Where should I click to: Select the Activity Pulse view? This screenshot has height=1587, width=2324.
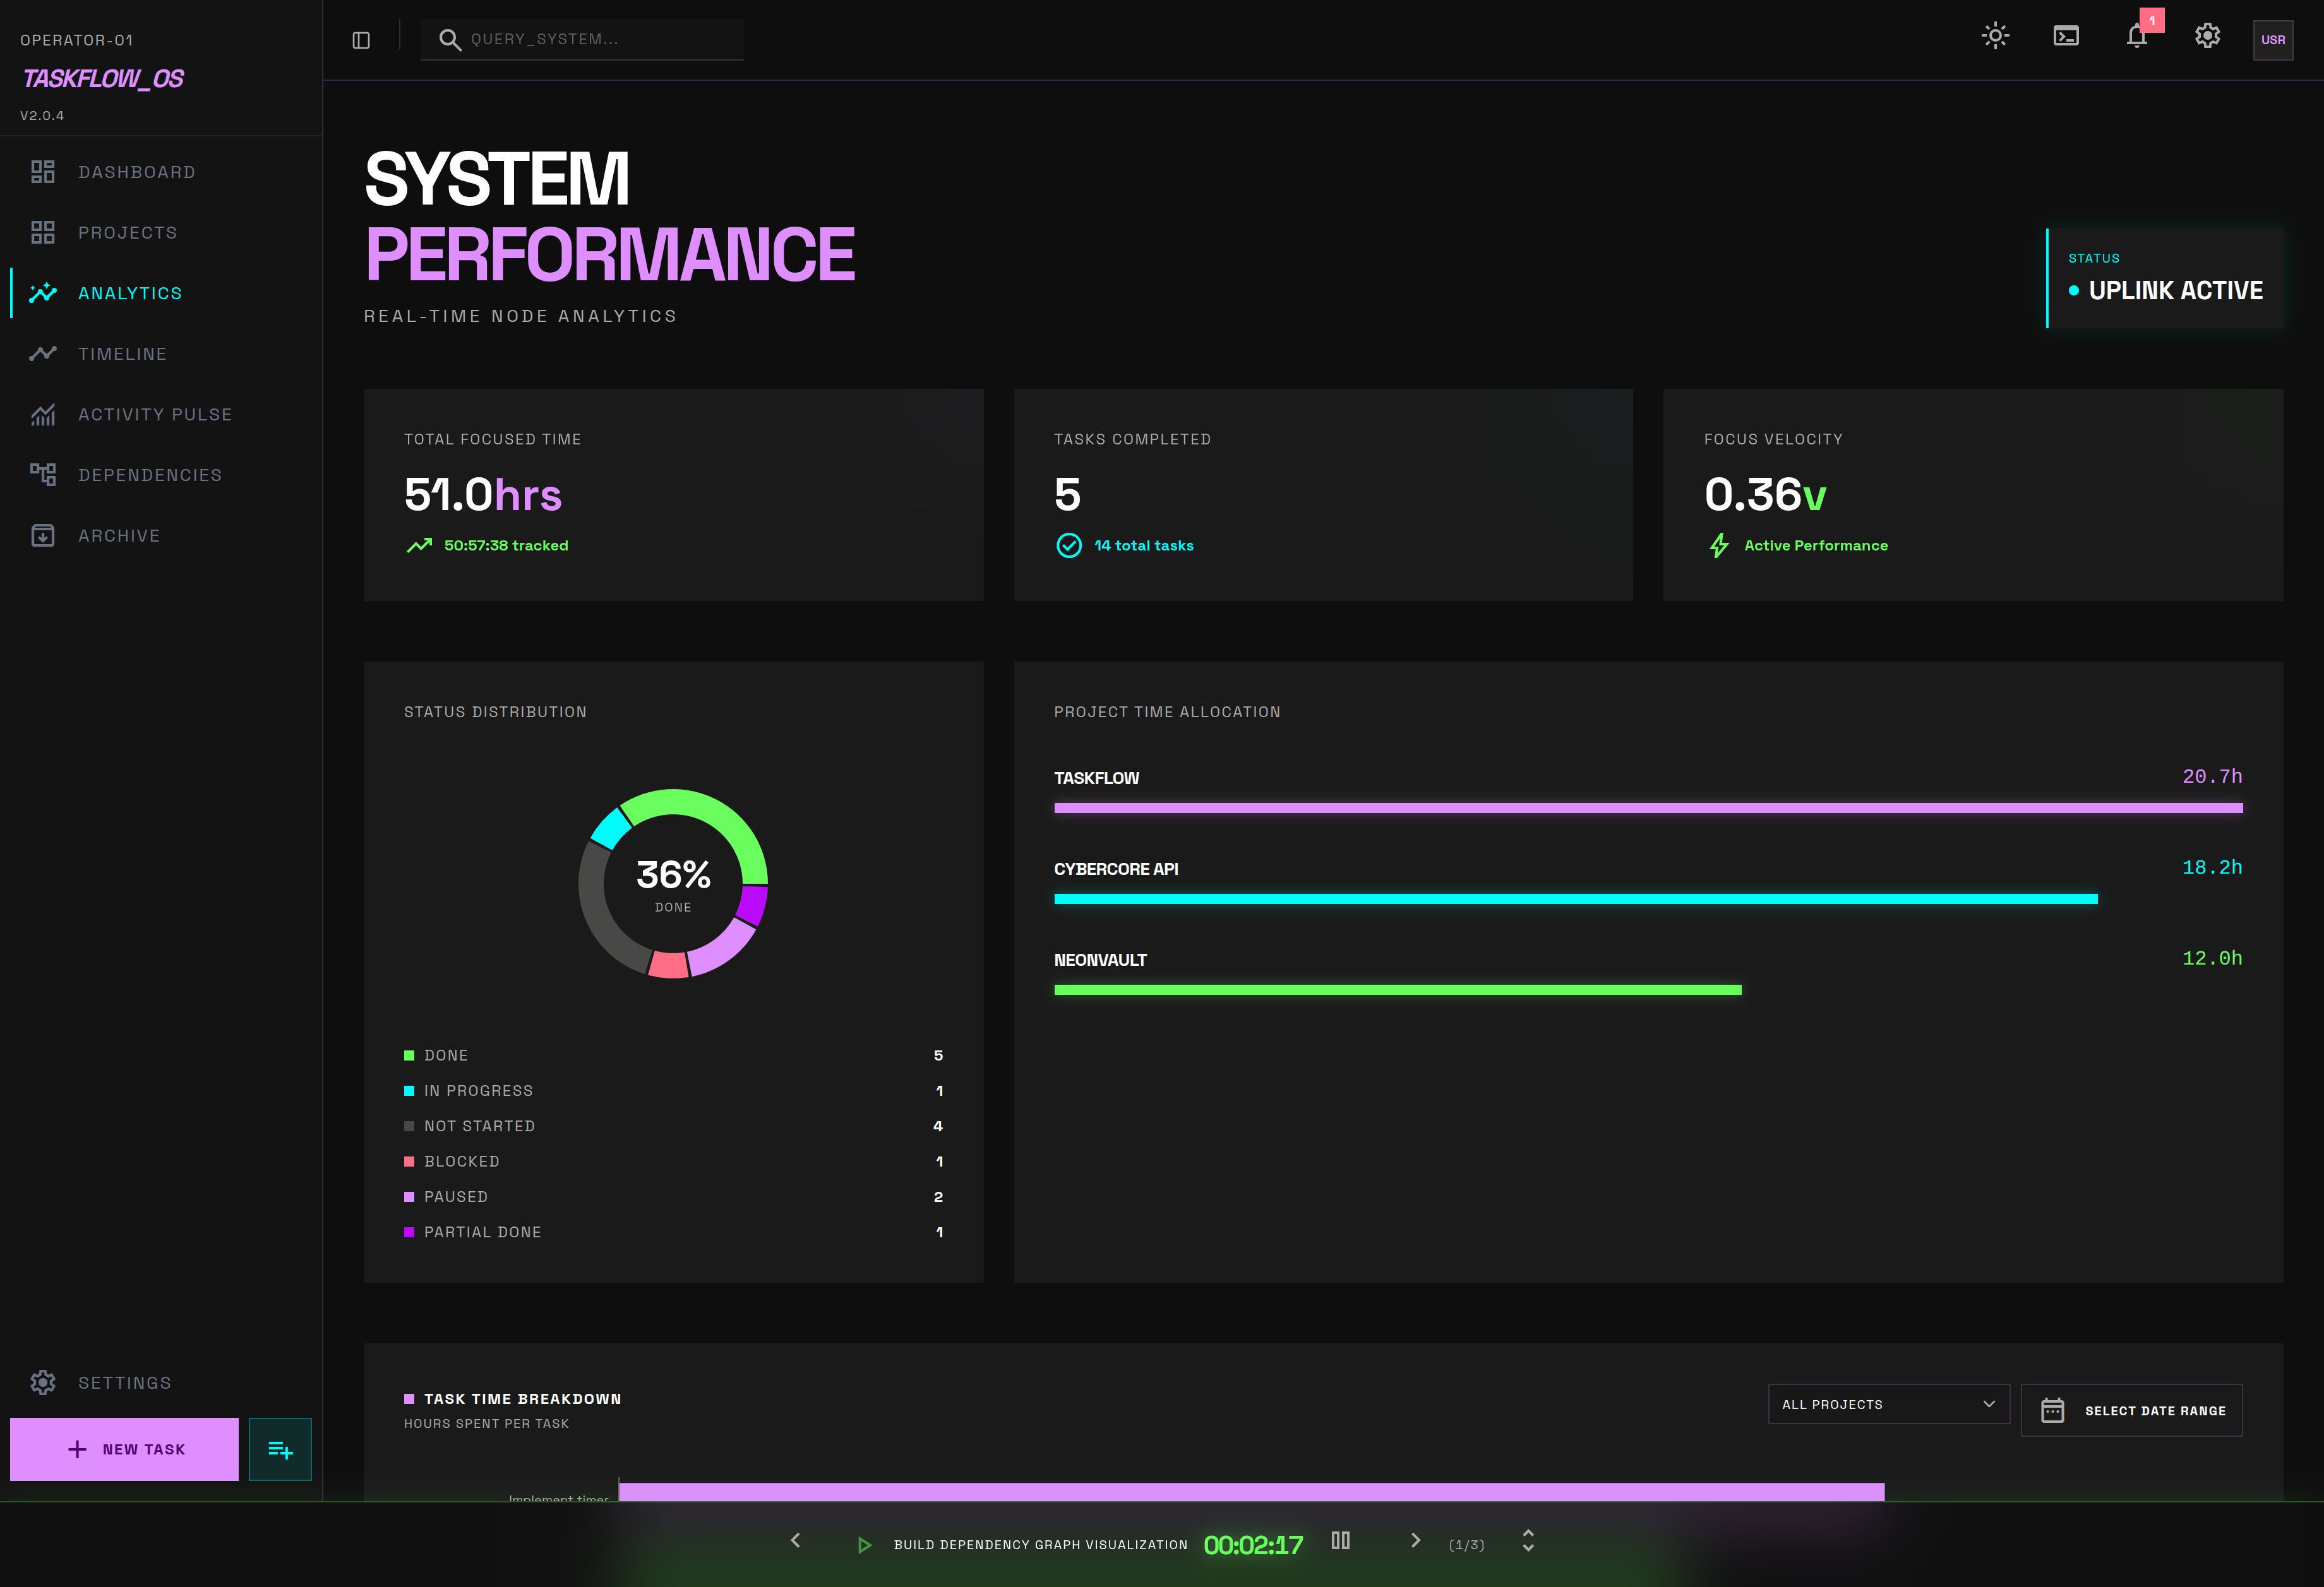point(155,413)
